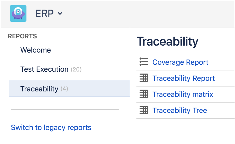The image size is (235, 144).
Task: Open the Traceability Tree link
Action: (180, 110)
